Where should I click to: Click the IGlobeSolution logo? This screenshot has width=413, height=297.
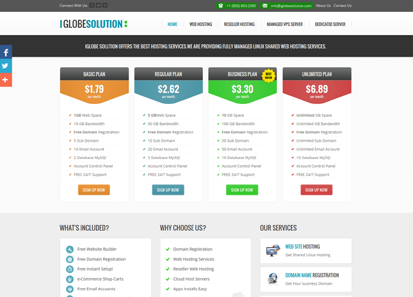click(93, 24)
